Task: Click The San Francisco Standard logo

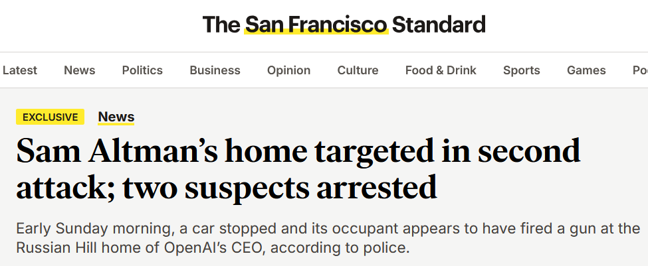Action: pos(344,25)
